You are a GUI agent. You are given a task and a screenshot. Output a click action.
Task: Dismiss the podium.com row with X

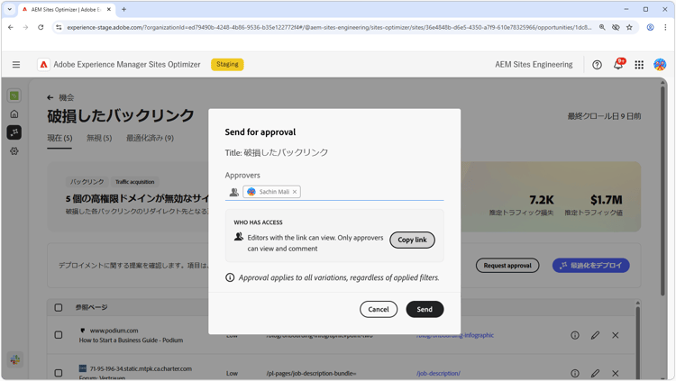tap(616, 335)
